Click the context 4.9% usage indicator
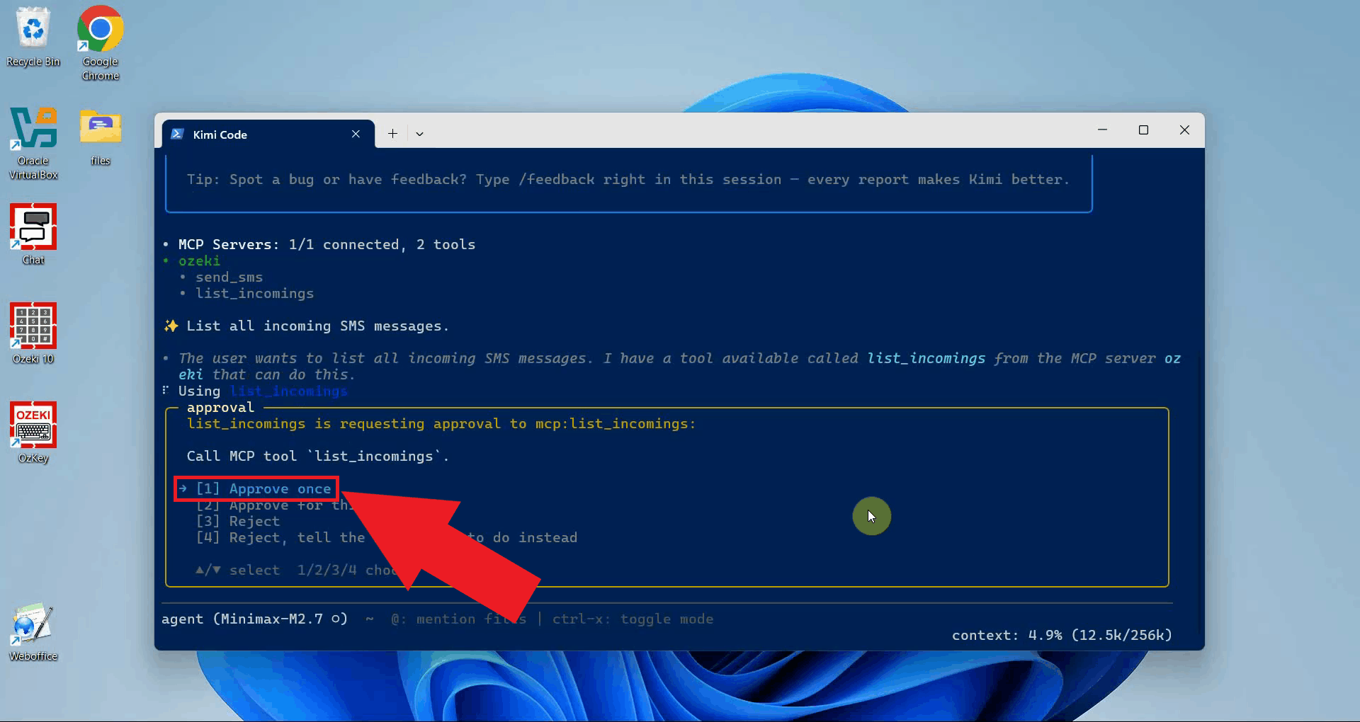 pyautogui.click(x=1062, y=635)
